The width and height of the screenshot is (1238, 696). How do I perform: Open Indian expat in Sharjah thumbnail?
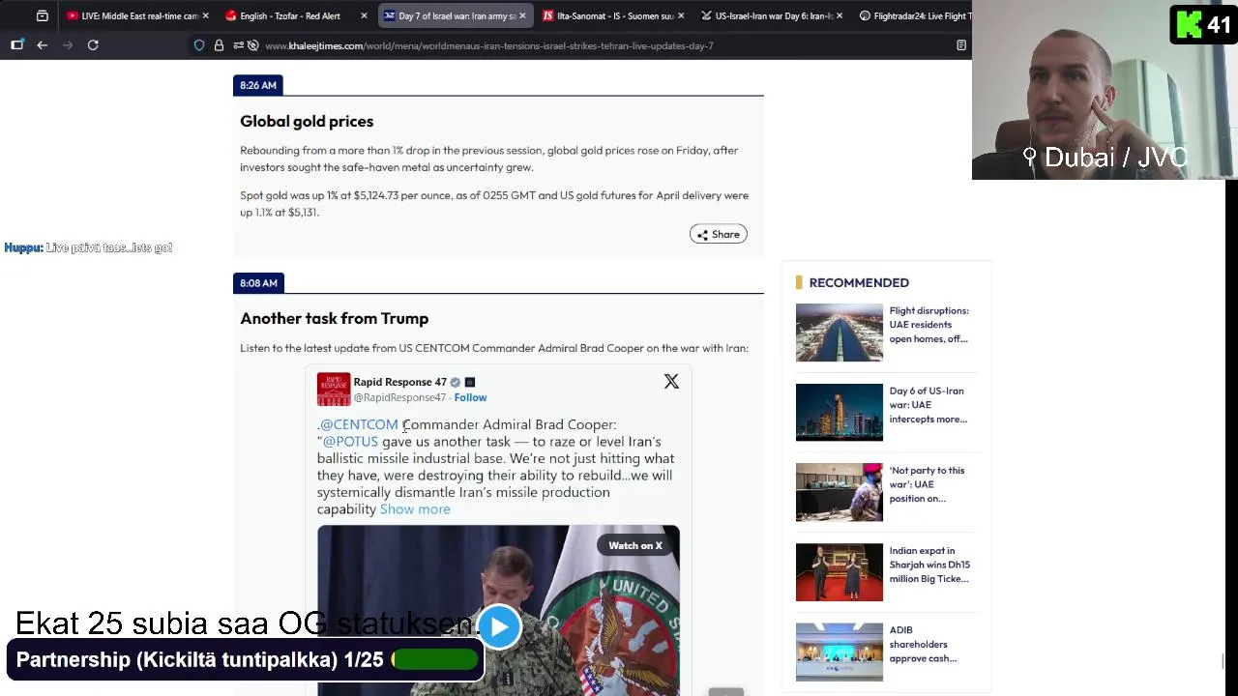839,572
